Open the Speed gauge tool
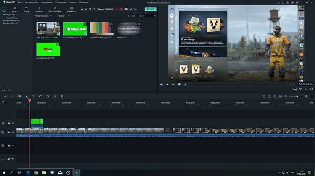This screenshot has height=176, width=315. click(41, 97)
